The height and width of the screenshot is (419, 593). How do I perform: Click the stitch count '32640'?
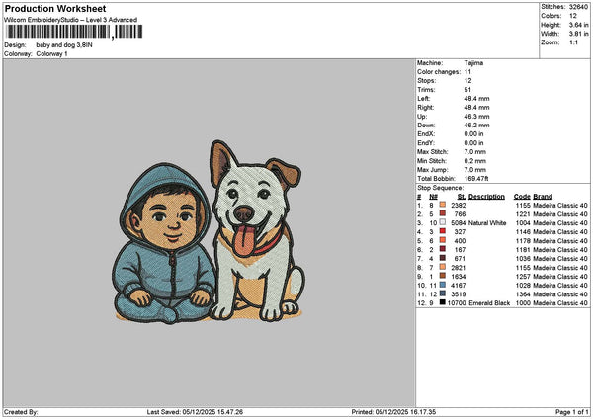coord(578,7)
